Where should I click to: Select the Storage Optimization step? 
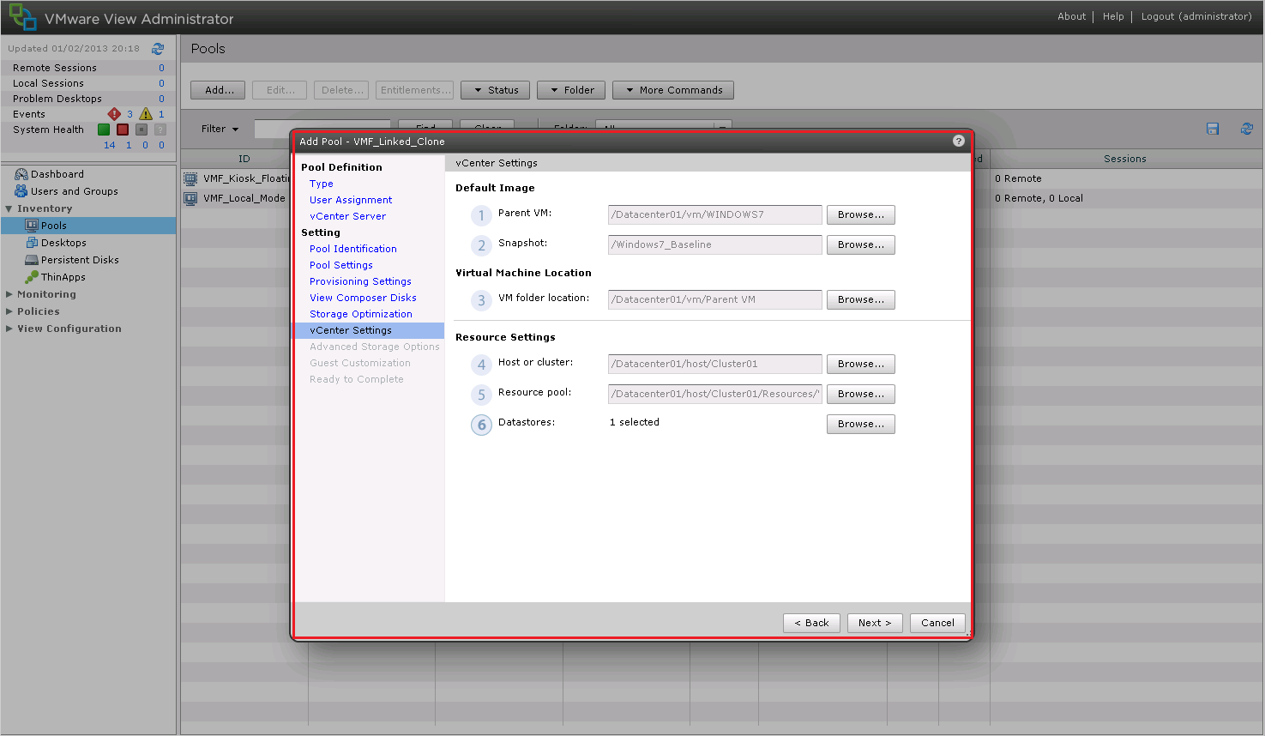point(360,313)
